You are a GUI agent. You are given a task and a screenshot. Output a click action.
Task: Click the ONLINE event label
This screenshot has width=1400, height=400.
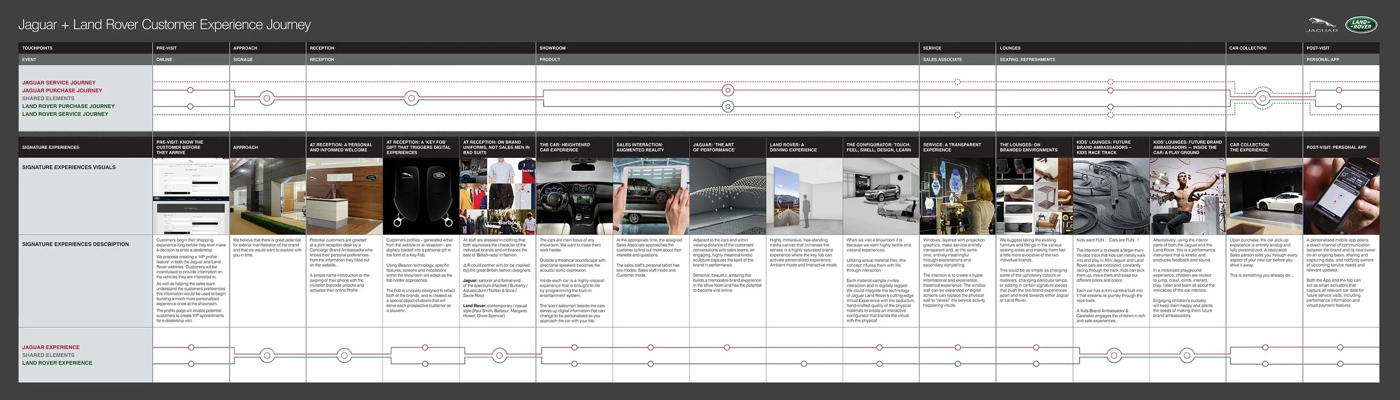[x=164, y=59]
